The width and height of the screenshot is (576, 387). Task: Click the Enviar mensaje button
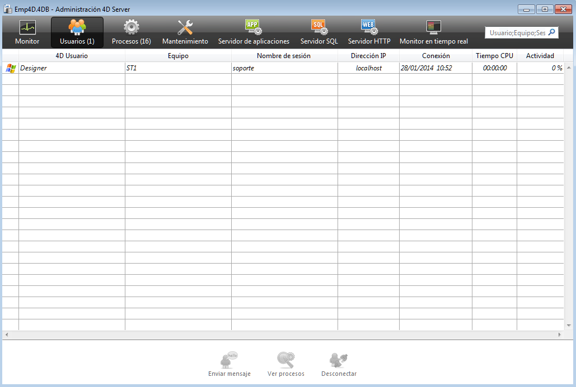point(230,364)
